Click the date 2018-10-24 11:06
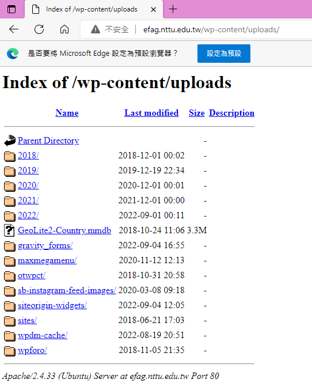 [151, 230]
